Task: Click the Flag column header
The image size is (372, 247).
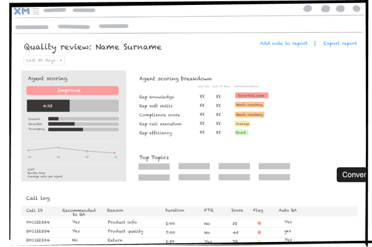Action: (x=258, y=210)
